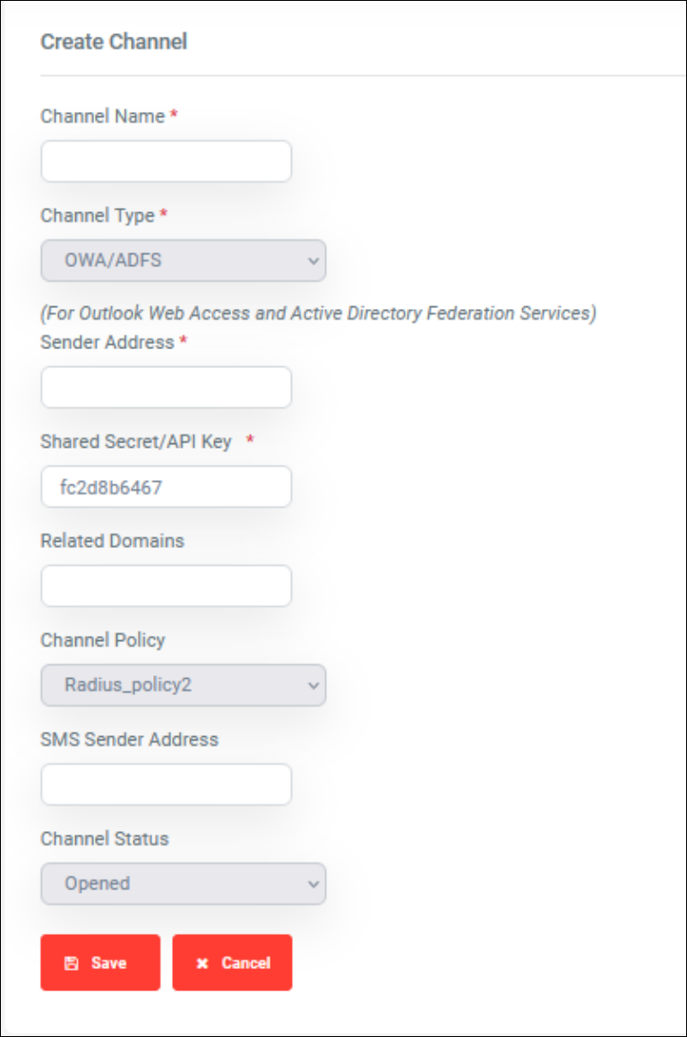Focus the Sender Address text field

click(167, 388)
